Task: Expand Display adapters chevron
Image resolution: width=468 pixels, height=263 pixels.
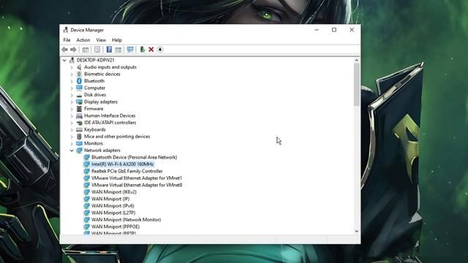Action: coord(72,102)
